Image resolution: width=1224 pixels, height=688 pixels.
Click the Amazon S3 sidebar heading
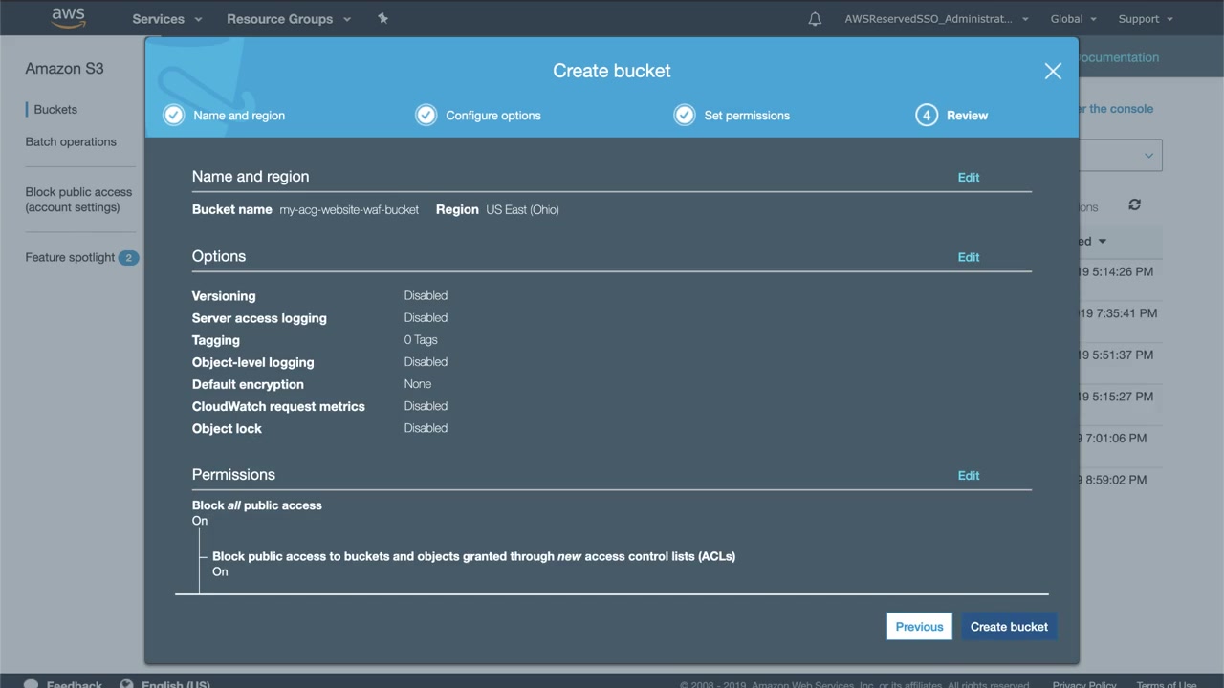pos(64,69)
